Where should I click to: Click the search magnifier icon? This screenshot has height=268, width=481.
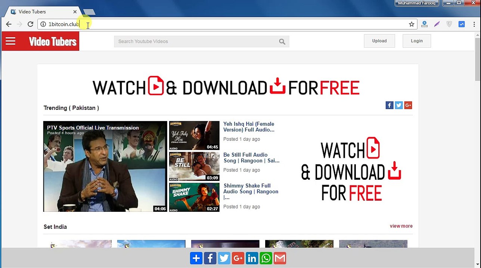coord(282,42)
